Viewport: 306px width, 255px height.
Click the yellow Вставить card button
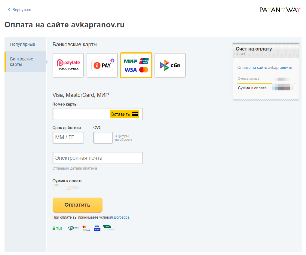[x=124, y=114]
